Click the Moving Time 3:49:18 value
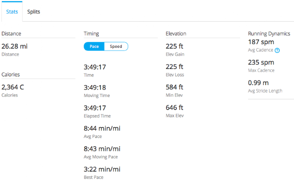Image resolution: width=294 pixels, height=184 pixels. [95, 87]
